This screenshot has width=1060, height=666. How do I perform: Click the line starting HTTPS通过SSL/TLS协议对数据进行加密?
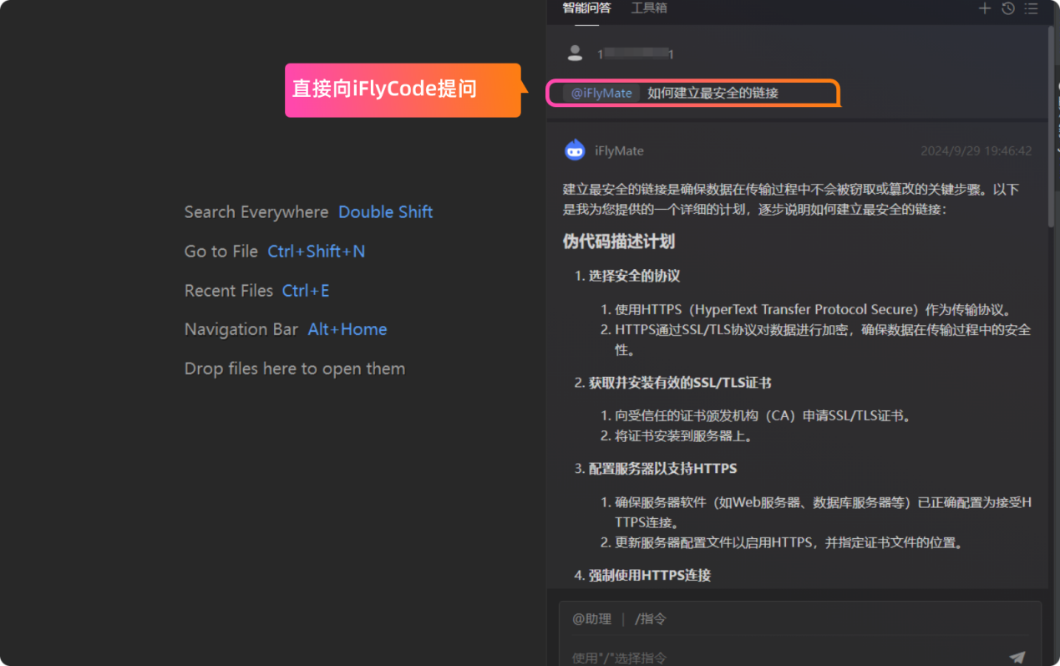click(816, 340)
